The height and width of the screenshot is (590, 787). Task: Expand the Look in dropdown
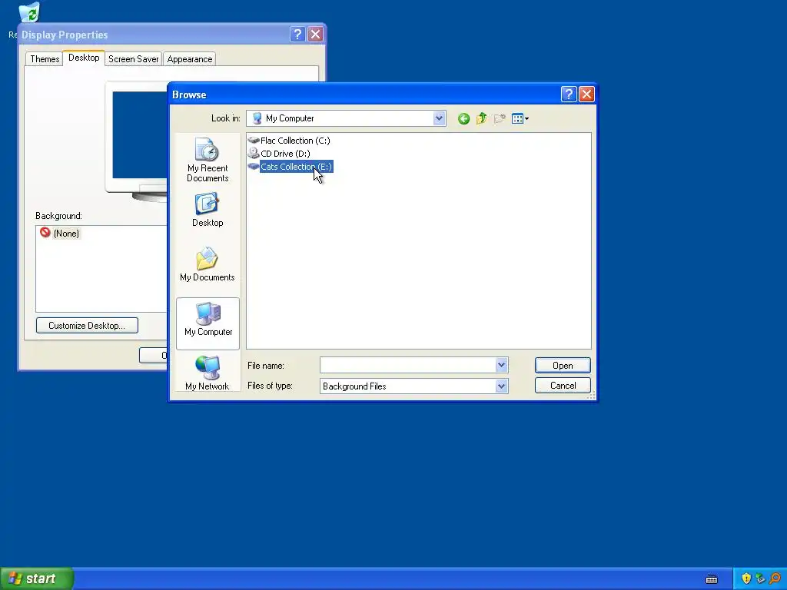tap(439, 118)
